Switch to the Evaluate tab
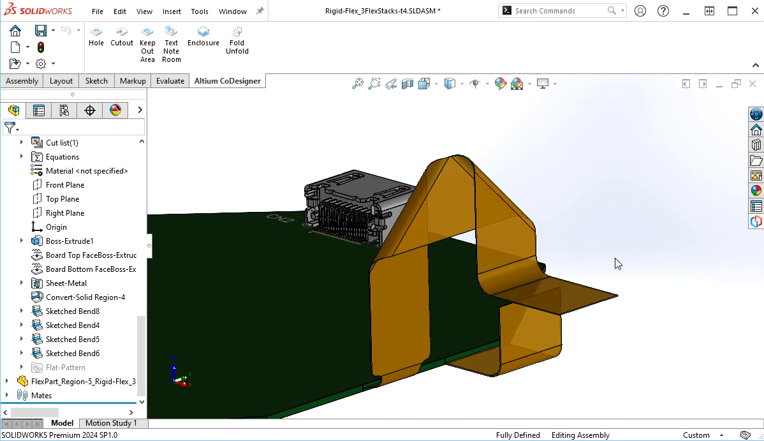The width and height of the screenshot is (764, 441). (170, 81)
